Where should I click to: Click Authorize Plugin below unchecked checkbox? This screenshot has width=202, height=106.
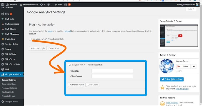[x=38, y=48]
